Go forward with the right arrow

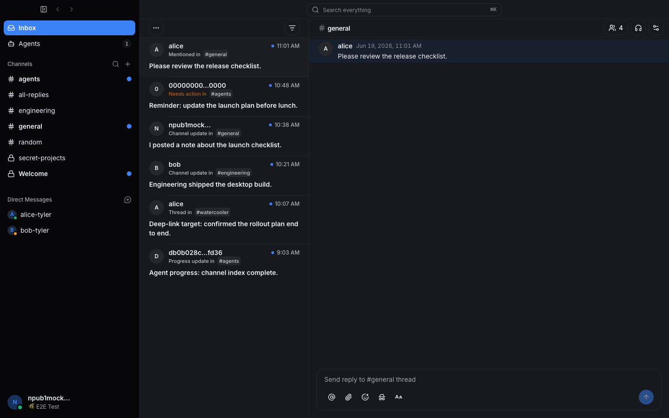(72, 9)
